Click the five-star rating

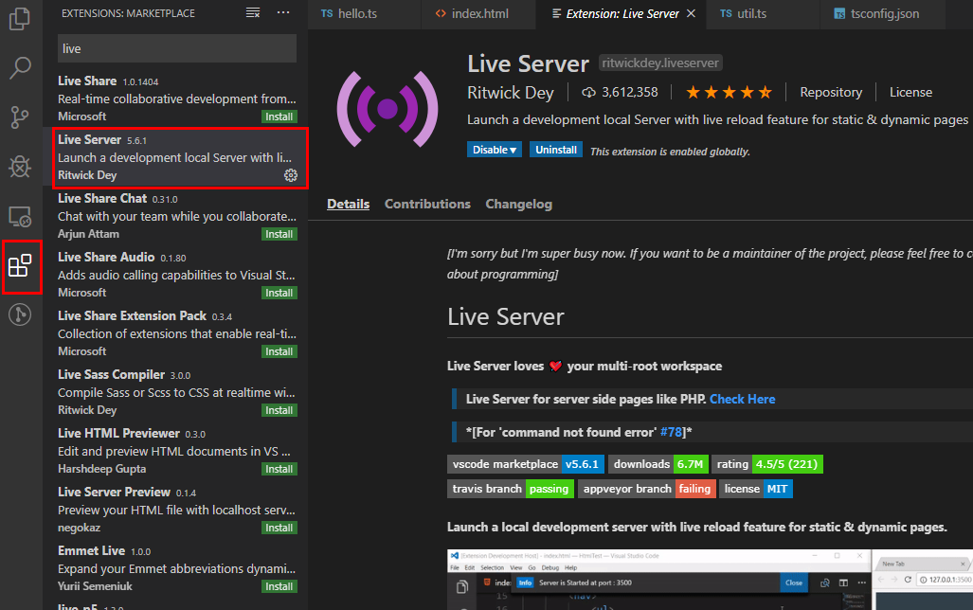click(730, 93)
